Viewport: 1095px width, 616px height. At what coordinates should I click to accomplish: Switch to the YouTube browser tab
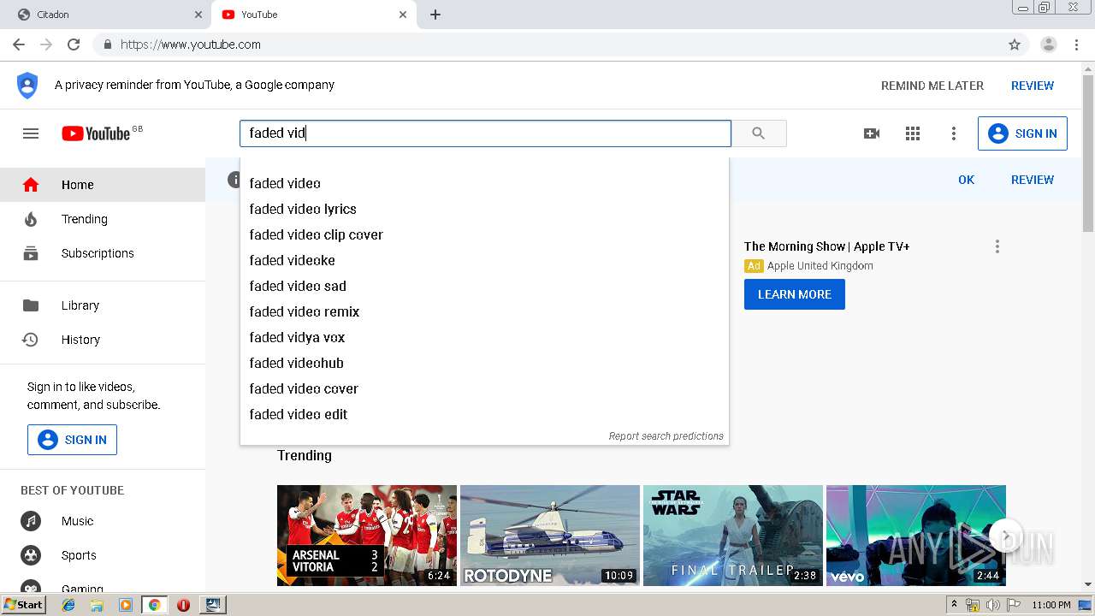coord(312,15)
